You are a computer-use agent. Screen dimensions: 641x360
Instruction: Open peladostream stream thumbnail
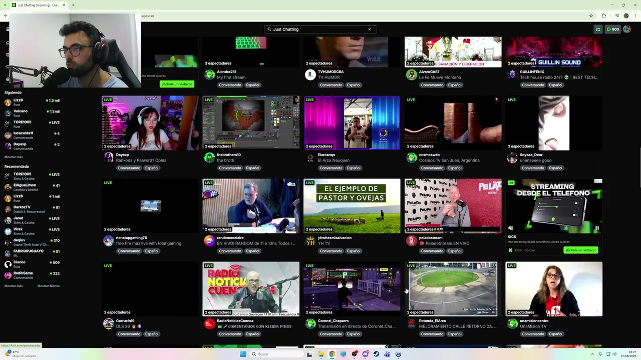(x=453, y=206)
